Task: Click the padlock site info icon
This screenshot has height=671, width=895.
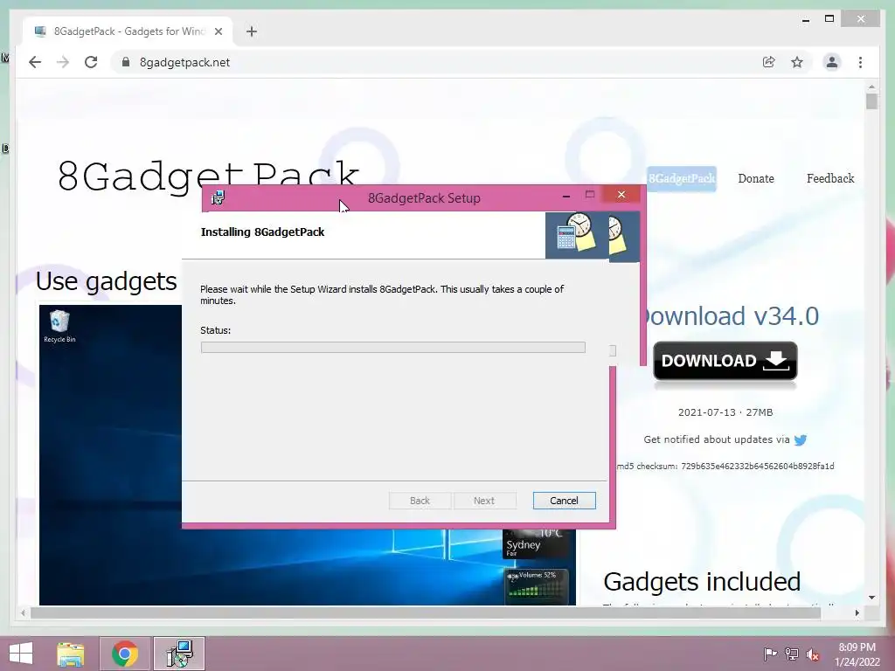Action: click(126, 62)
